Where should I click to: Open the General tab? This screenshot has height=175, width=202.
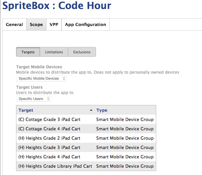click(14, 25)
